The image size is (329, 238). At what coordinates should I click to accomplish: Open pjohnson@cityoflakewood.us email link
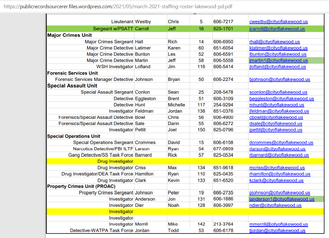(280, 193)
